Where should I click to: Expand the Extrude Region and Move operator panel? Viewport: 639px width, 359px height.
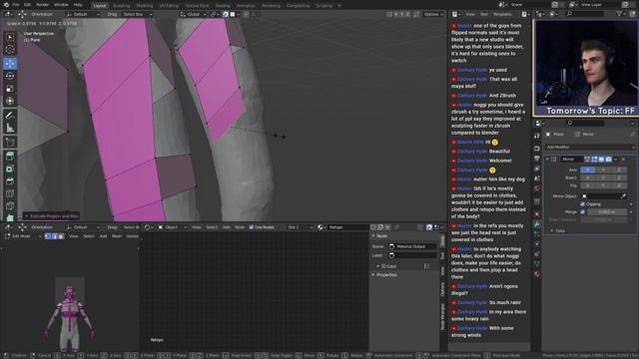pos(51,216)
